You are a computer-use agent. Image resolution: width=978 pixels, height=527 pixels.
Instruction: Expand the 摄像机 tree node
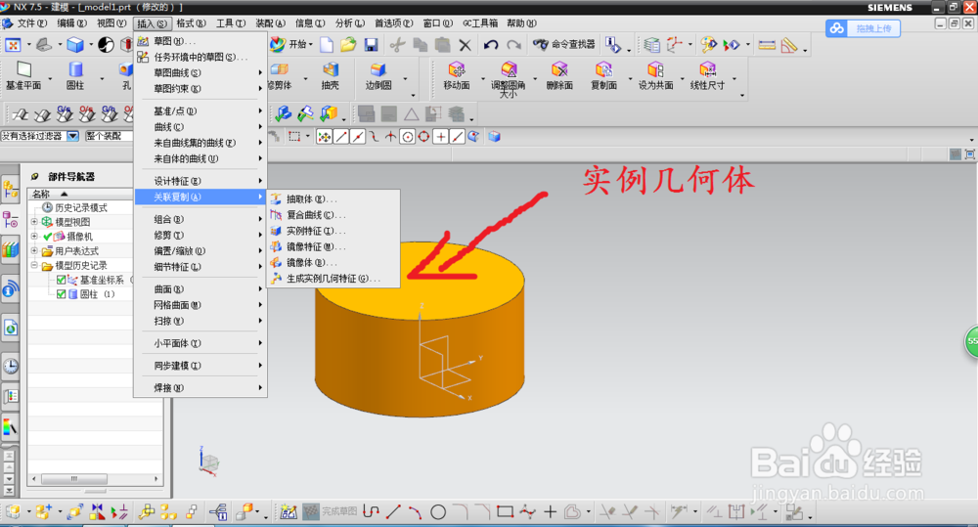pos(34,237)
